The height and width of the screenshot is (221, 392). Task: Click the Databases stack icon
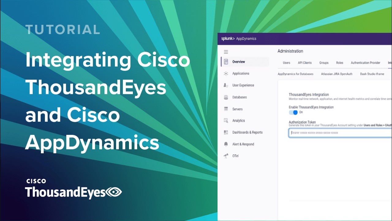(x=226, y=97)
